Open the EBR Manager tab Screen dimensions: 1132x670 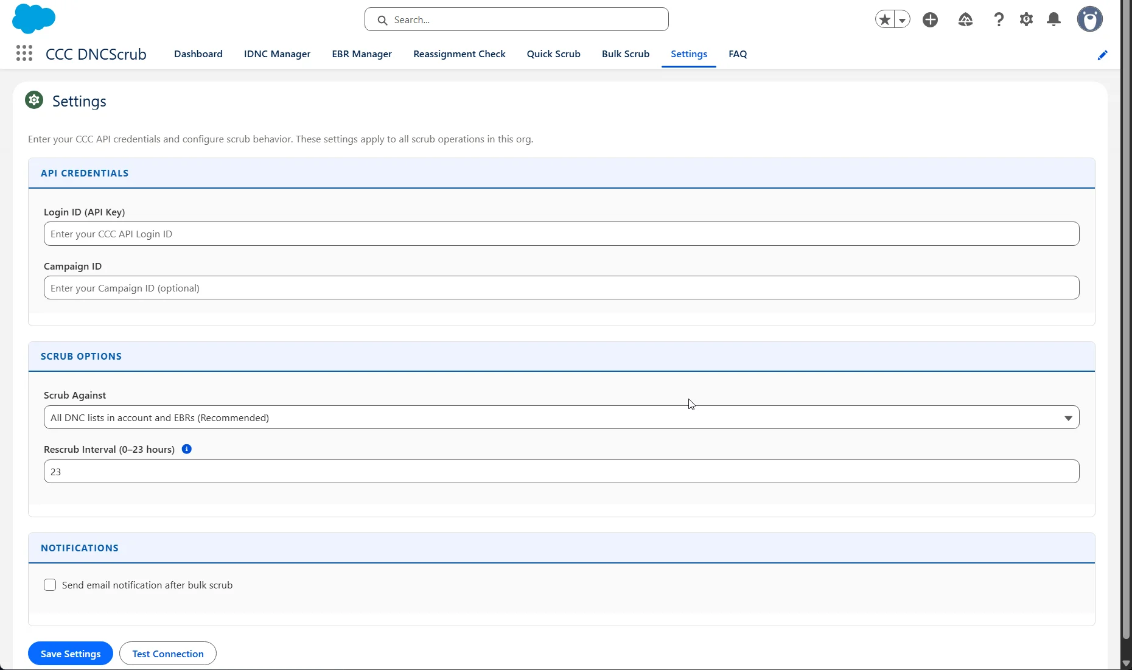pyautogui.click(x=362, y=54)
